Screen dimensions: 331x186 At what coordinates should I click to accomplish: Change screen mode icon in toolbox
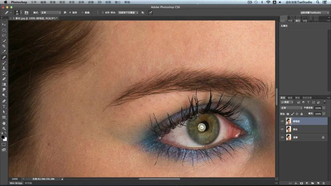click(x=4, y=150)
